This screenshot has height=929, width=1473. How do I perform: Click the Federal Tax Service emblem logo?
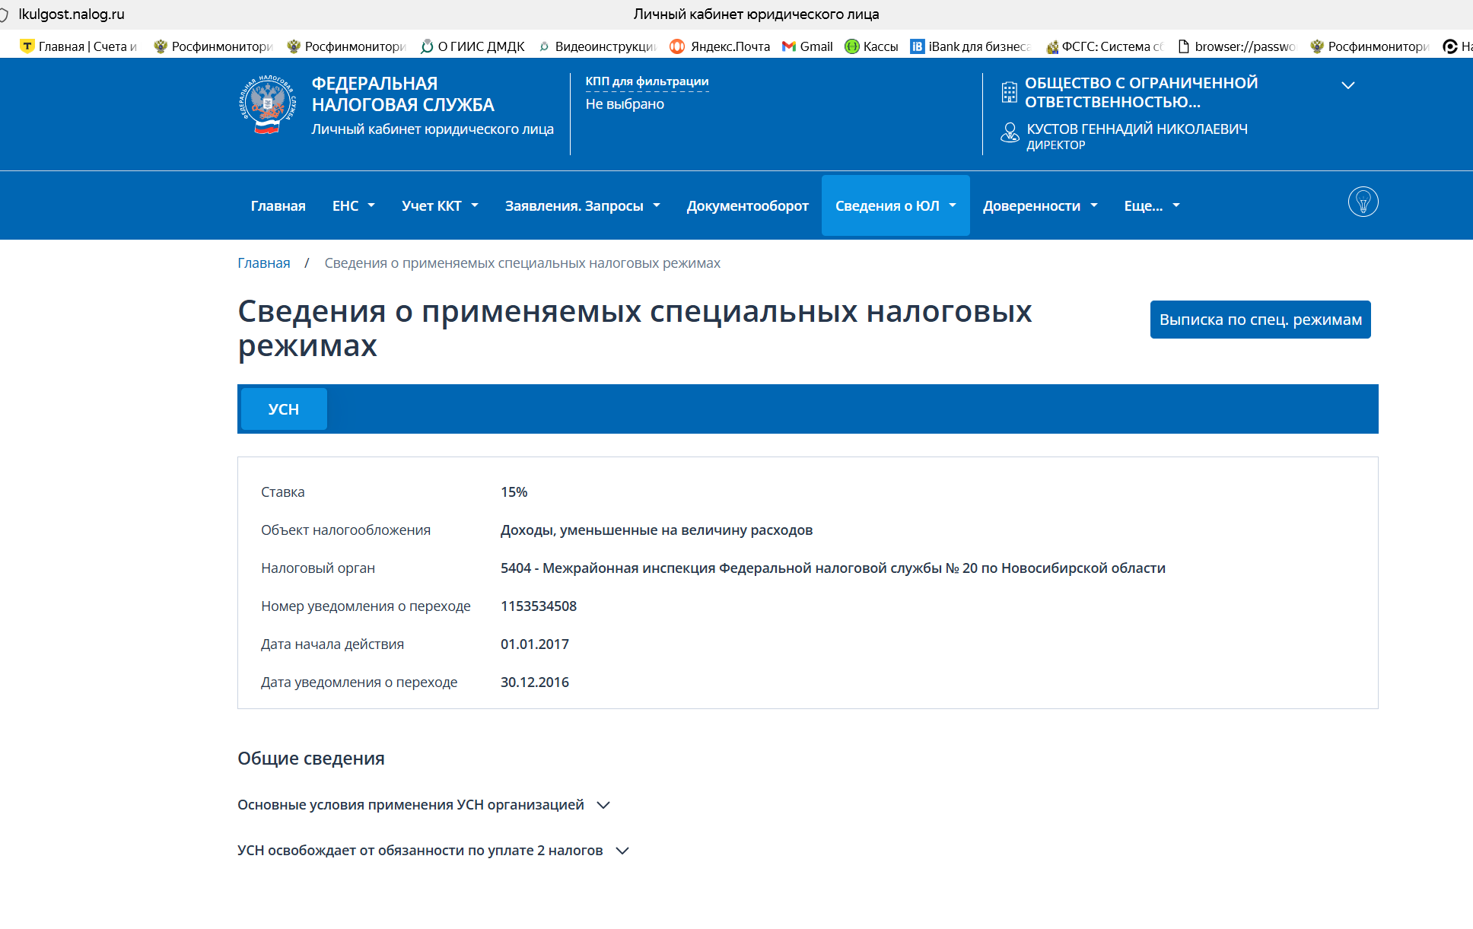coord(266,105)
